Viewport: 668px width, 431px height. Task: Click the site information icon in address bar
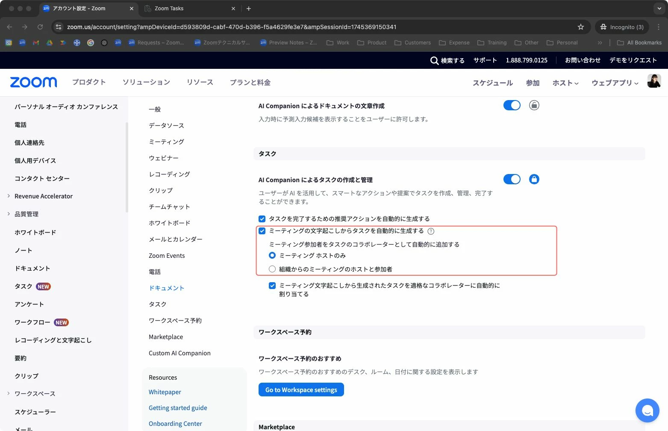(x=59, y=27)
